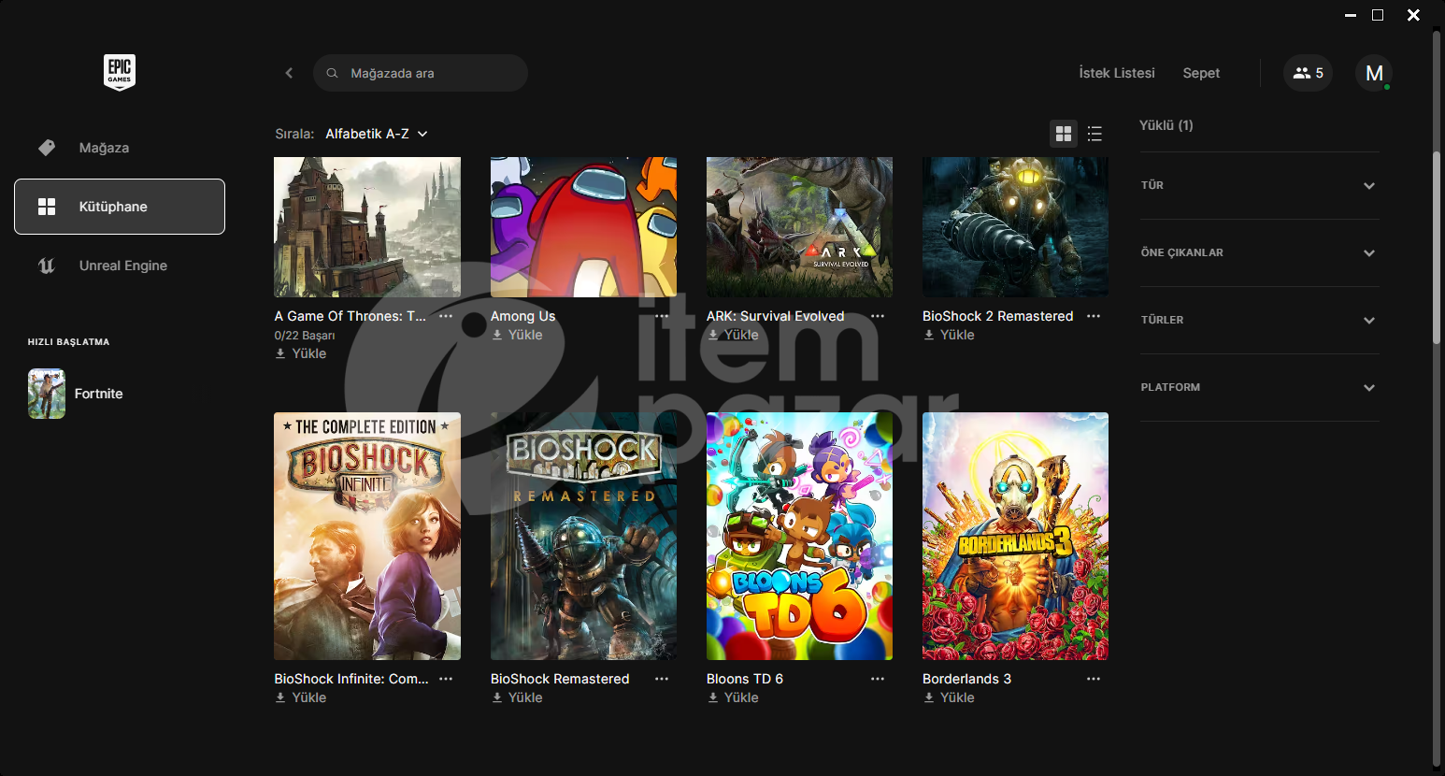The height and width of the screenshot is (776, 1445).
Task: Go back with the arrow icon
Action: coord(289,73)
